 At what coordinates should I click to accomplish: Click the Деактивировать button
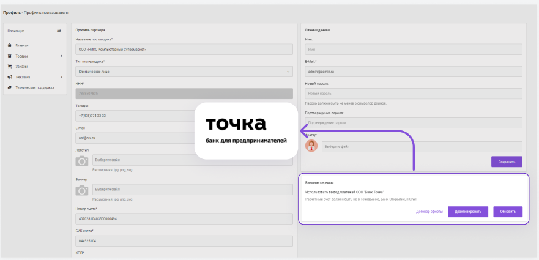468,212
